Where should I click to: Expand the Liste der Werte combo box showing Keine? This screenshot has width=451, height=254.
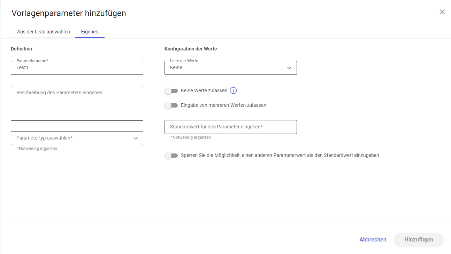(x=230, y=68)
